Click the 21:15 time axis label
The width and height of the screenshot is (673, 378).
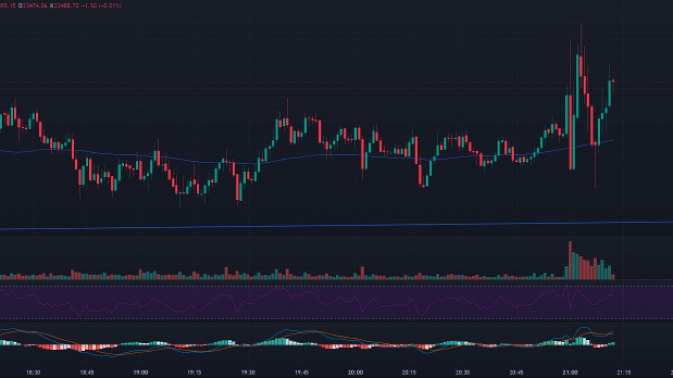624,372
